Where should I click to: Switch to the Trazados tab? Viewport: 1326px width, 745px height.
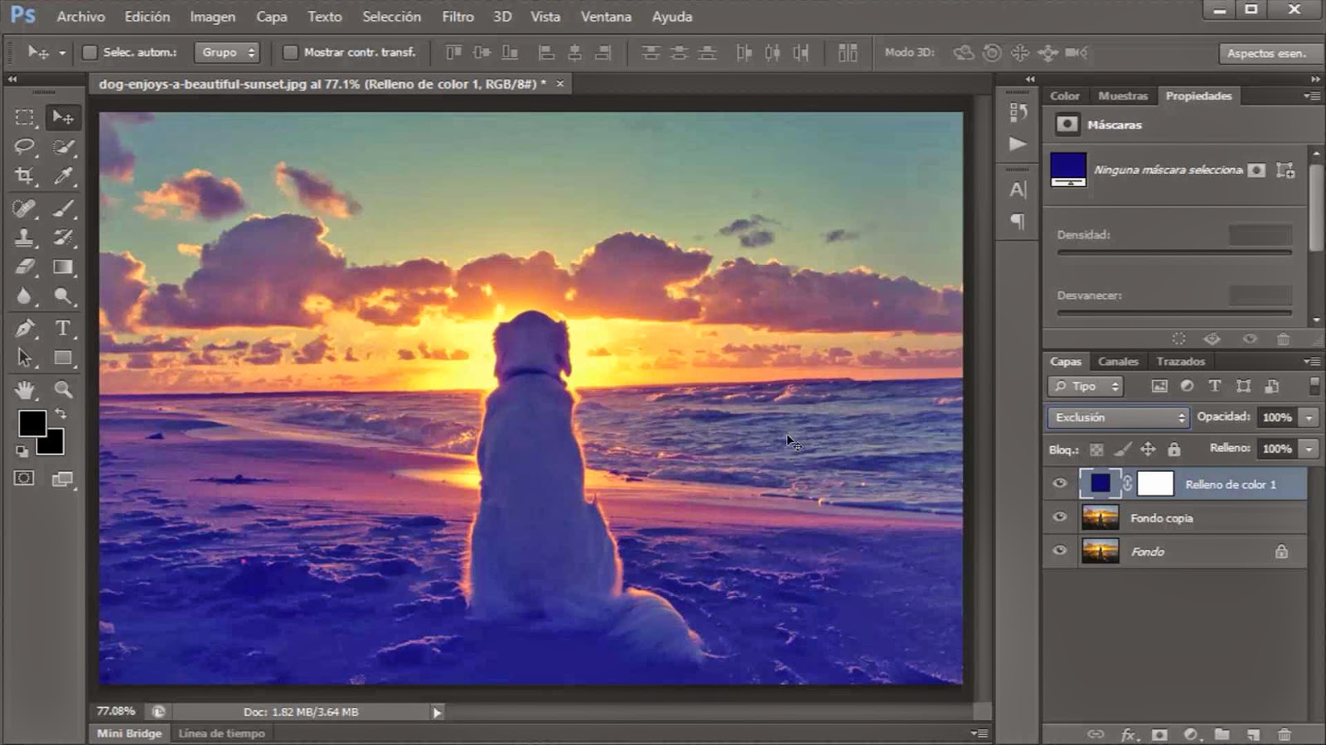[x=1181, y=362]
